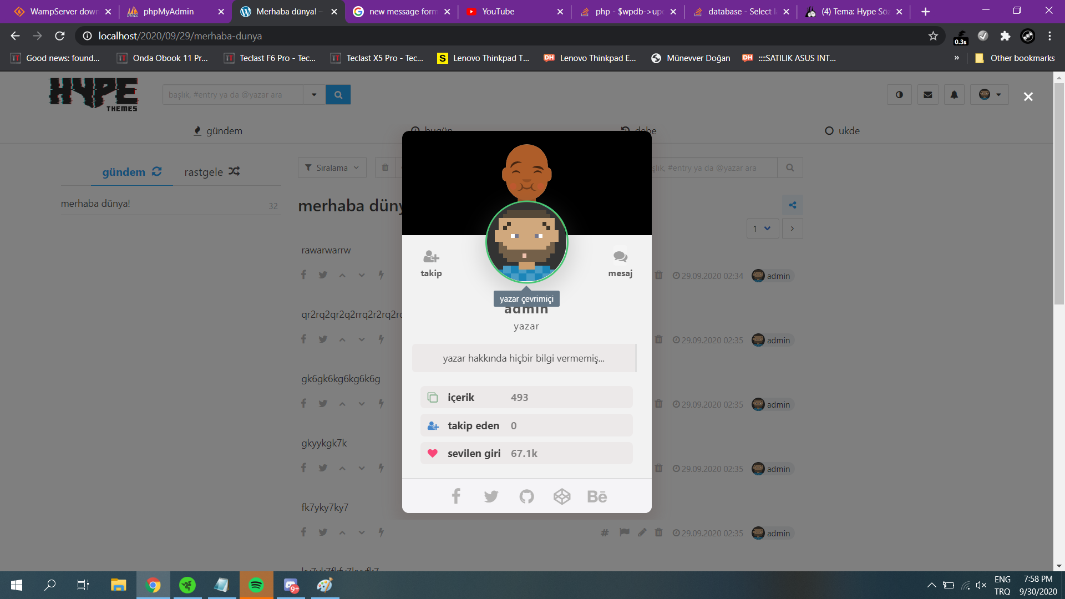1065x599 pixels.
Task: Click the share icon for the topic
Action: (x=793, y=205)
